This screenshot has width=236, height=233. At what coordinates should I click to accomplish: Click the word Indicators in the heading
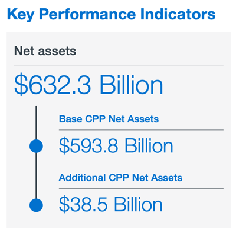click(x=178, y=14)
